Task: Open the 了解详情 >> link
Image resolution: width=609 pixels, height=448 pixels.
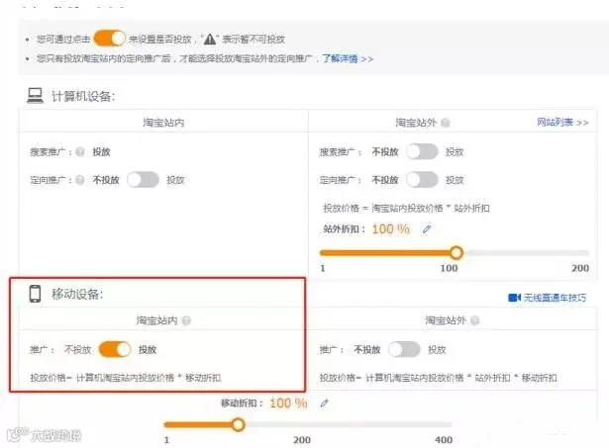Action: tap(348, 58)
